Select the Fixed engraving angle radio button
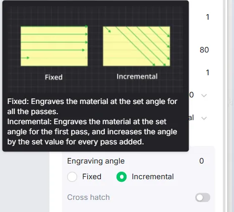This screenshot has width=234, height=212. pos(72,177)
